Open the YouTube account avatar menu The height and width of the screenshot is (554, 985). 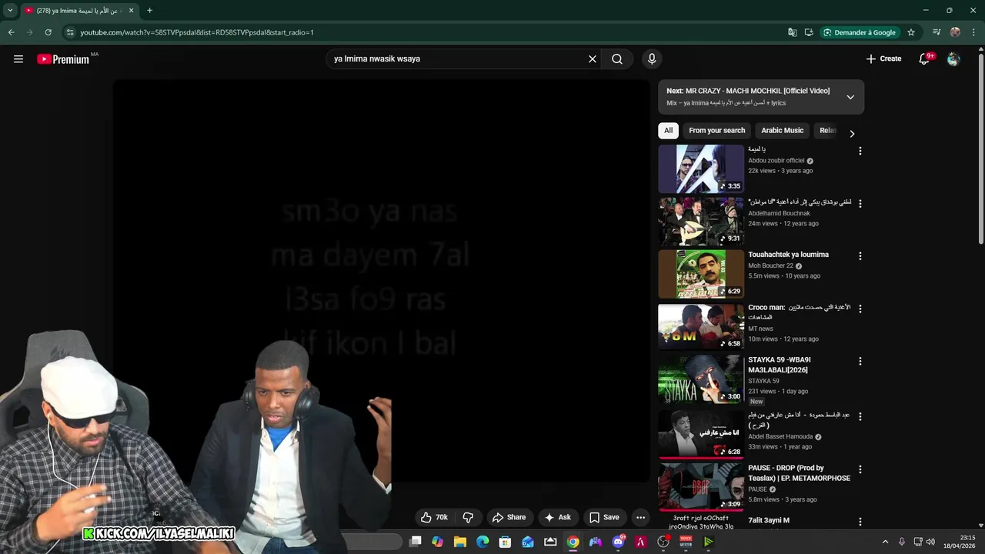[x=953, y=58]
